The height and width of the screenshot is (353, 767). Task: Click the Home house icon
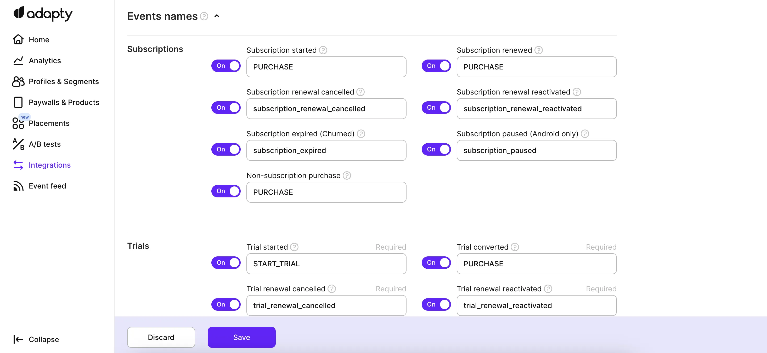click(18, 39)
